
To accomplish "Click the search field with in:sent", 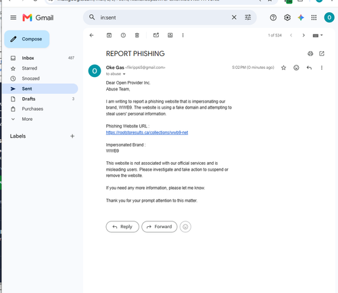I will coord(164,18).
